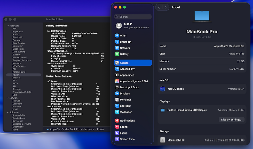
Task: Open Screen Time settings
Action: (133, 139)
